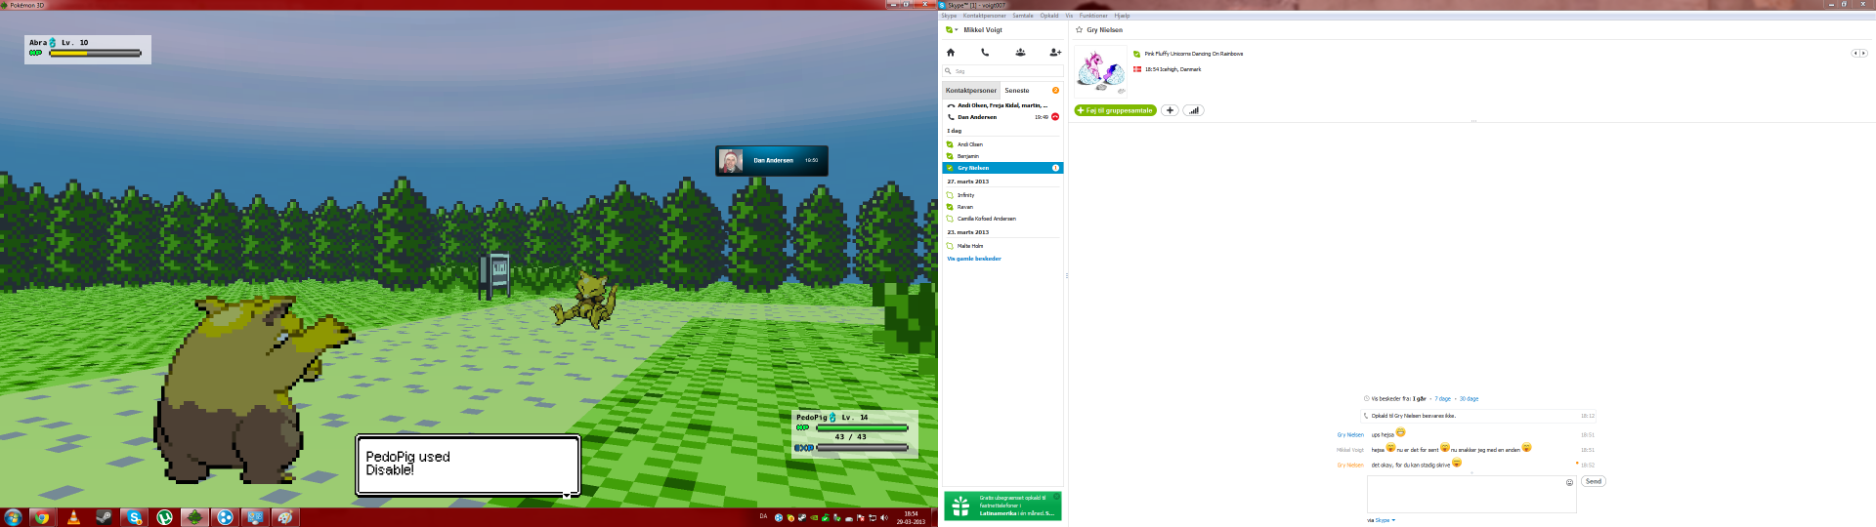Screen dimensions: 1876x527
Task: Open the blue round taskbar icon after Pokémon 3D
Action: pyautogui.click(x=225, y=517)
